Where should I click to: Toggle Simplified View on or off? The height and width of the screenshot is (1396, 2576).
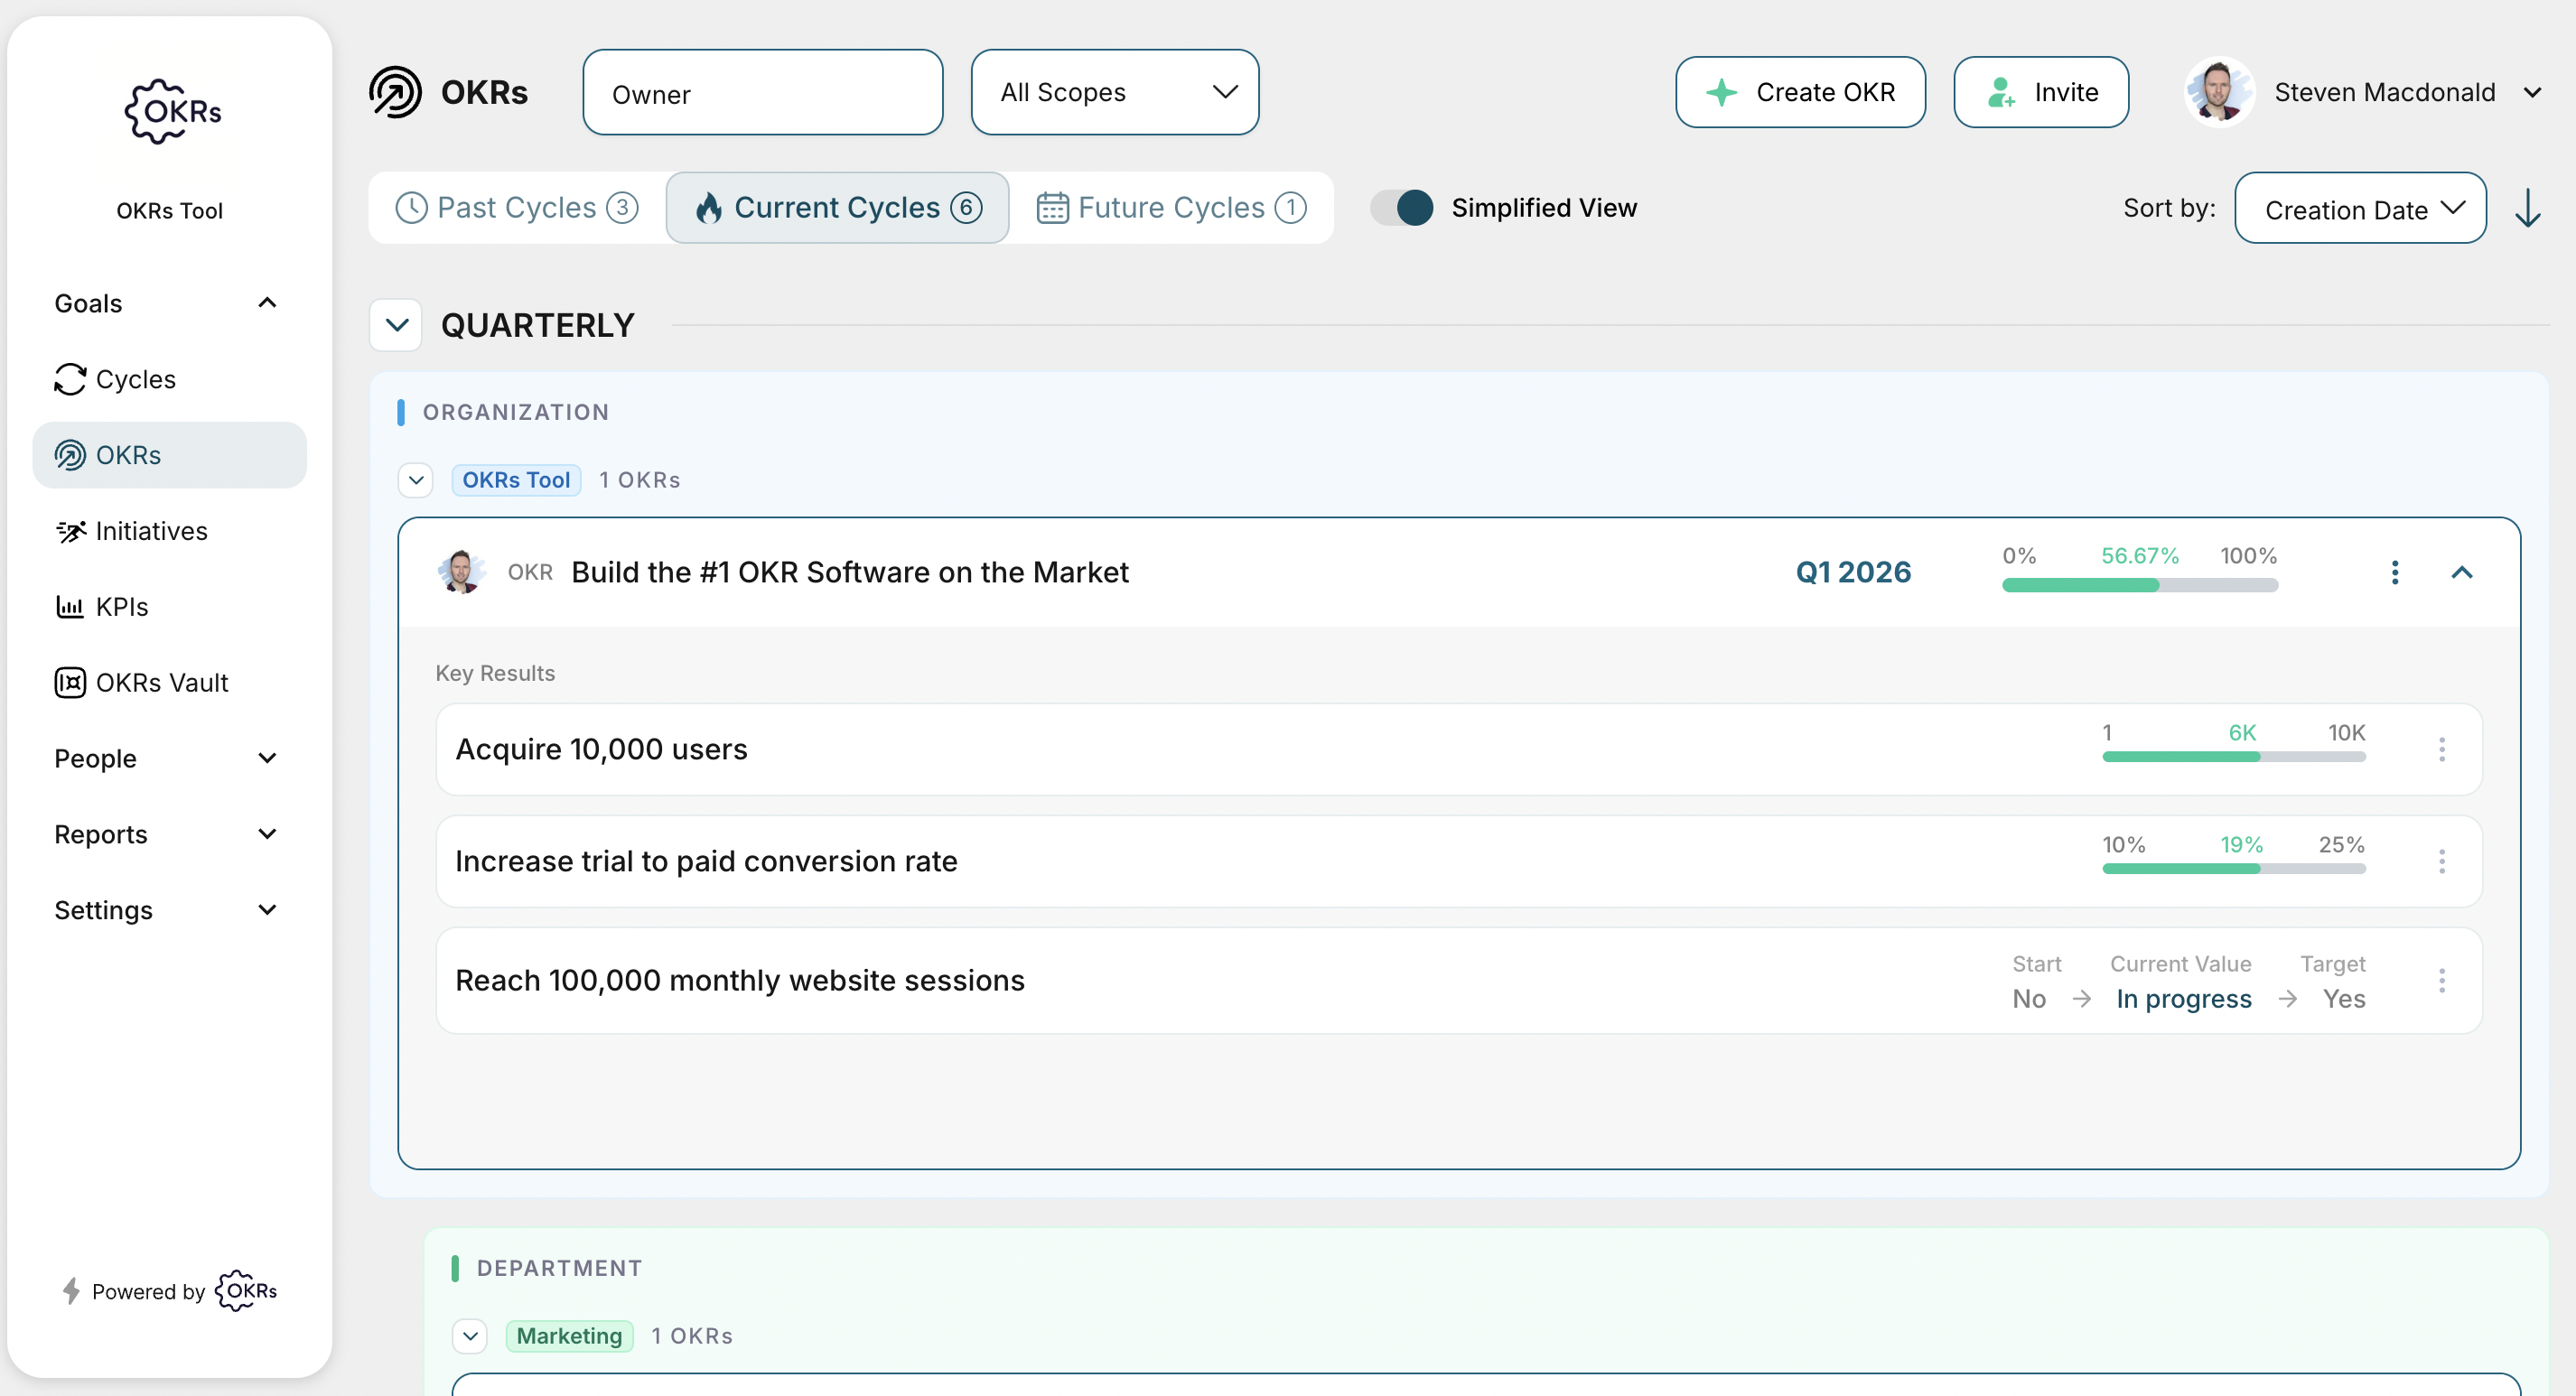point(1400,207)
